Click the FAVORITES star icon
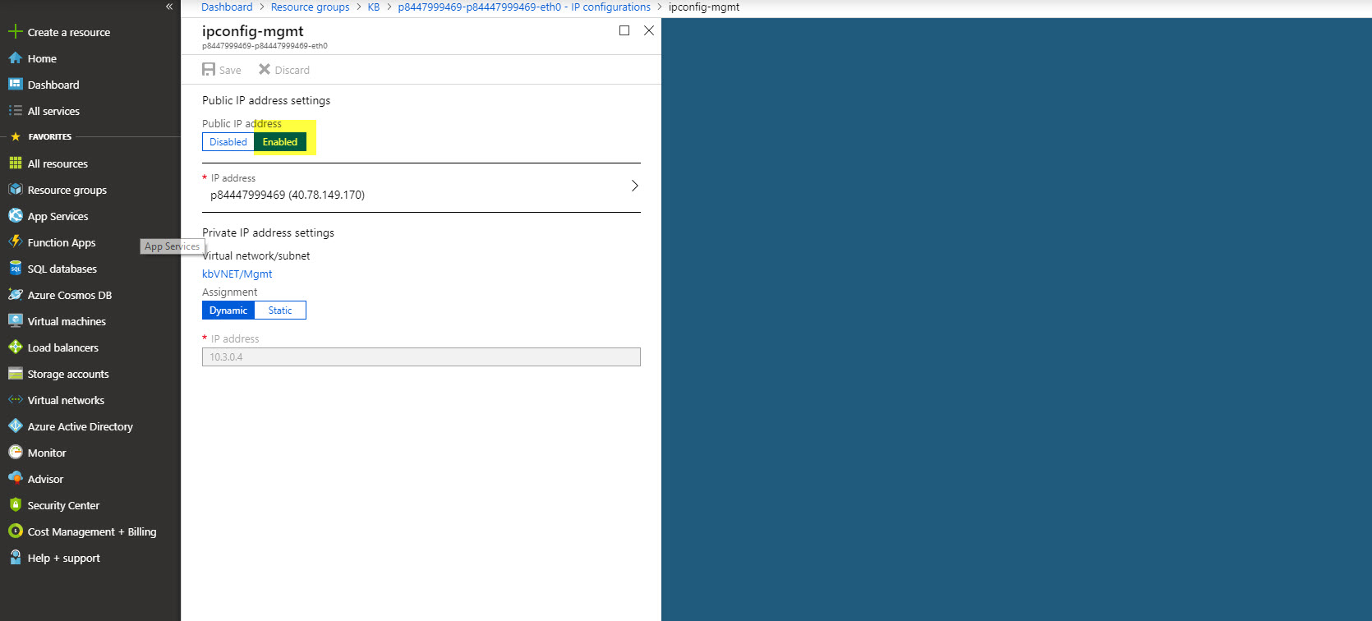Viewport: 1372px width, 621px height. (x=15, y=136)
